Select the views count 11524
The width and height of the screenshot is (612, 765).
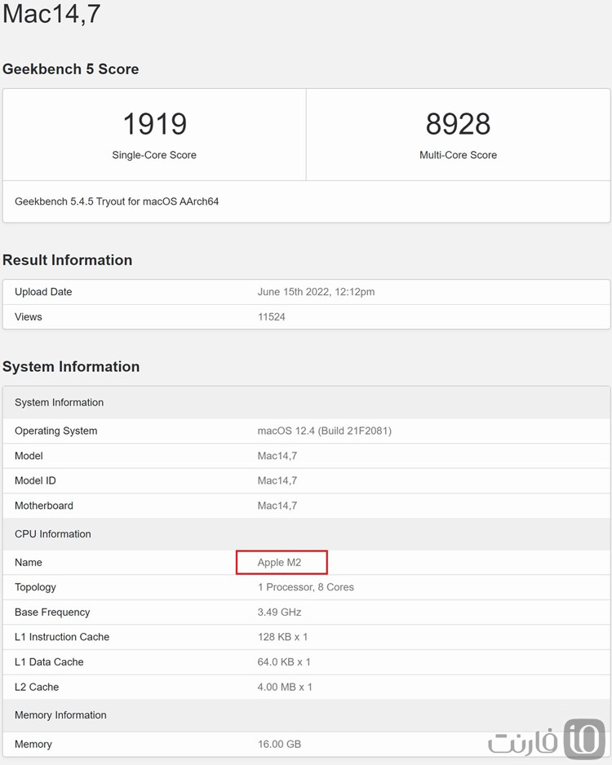(272, 316)
